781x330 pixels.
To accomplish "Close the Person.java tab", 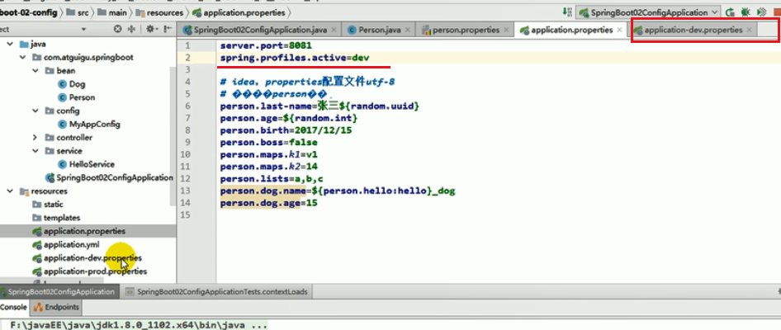I will [408, 30].
